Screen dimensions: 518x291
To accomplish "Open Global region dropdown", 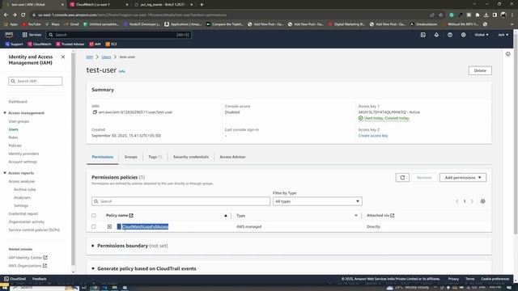I will [482, 35].
